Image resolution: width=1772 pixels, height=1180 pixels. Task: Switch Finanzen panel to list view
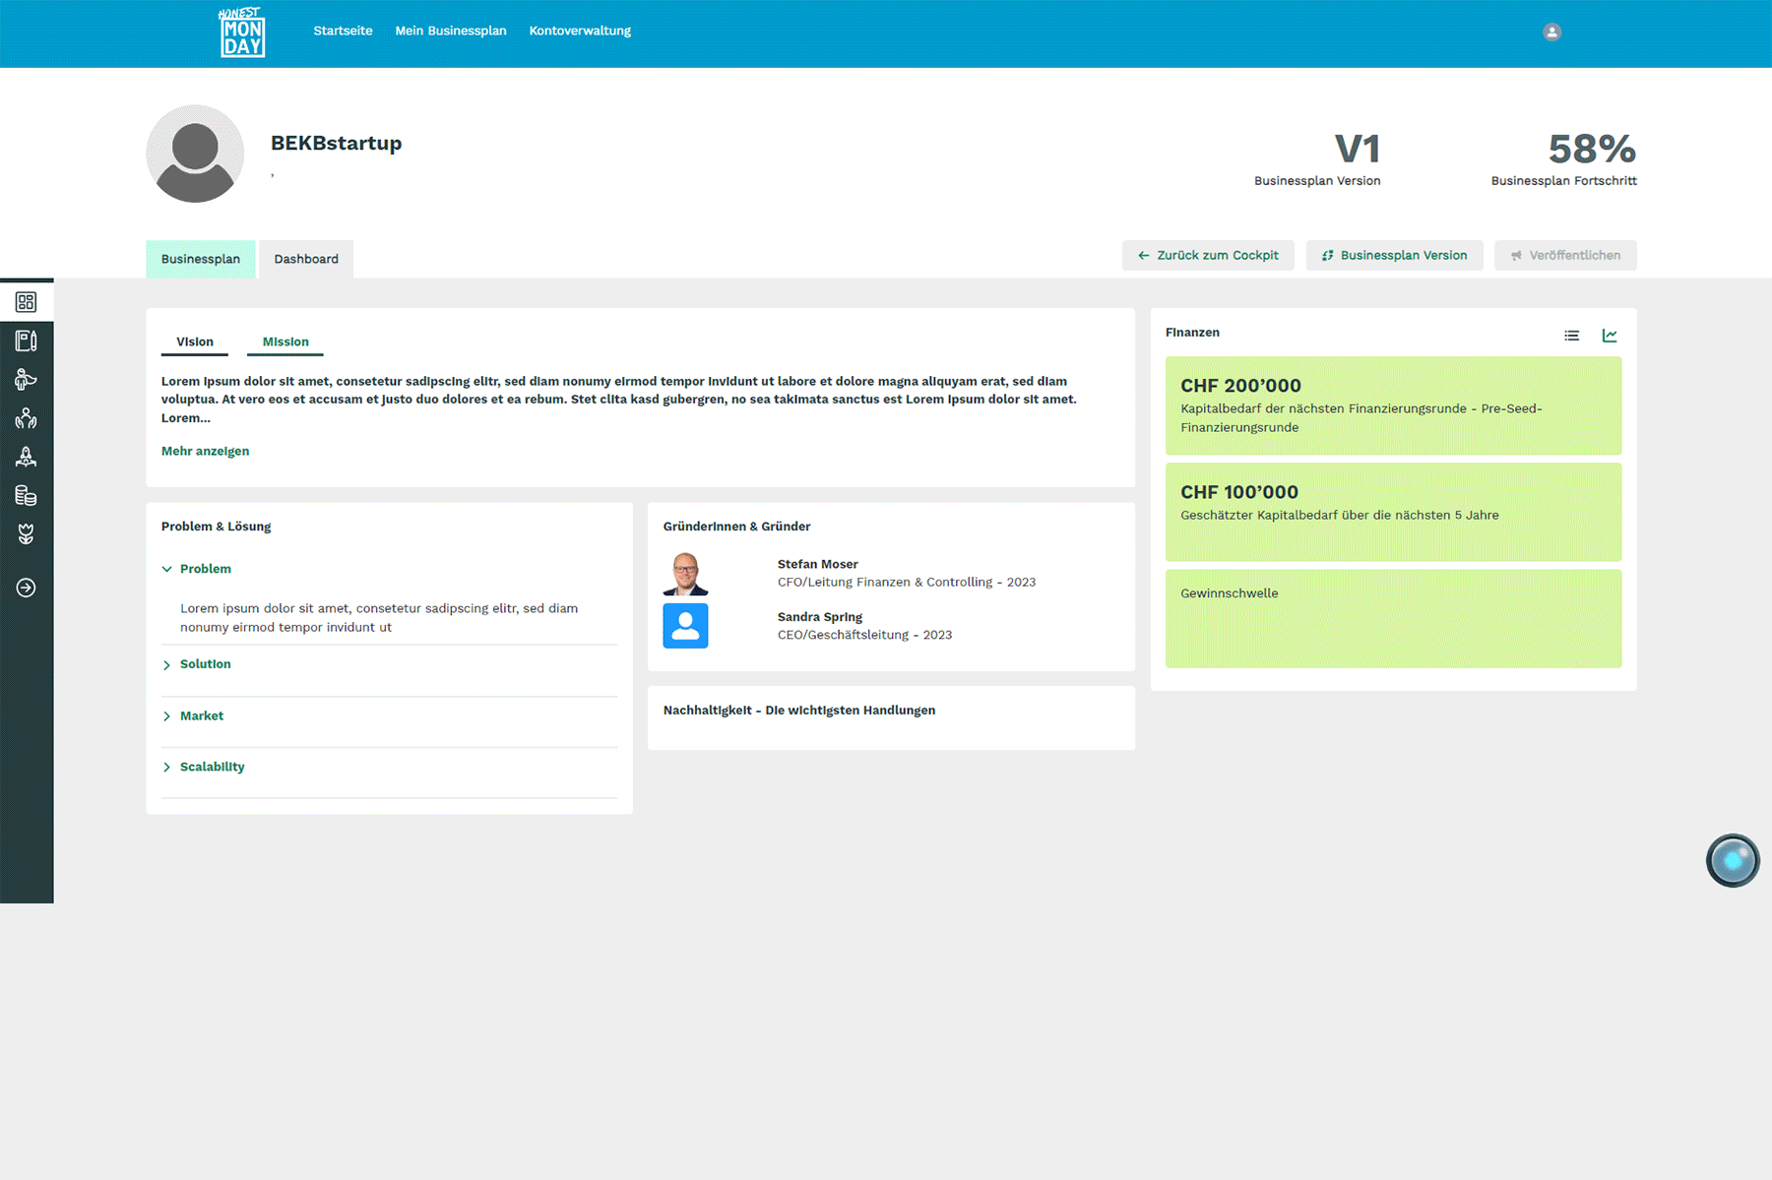tap(1571, 336)
